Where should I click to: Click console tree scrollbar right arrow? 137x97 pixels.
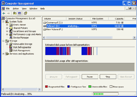click(x=39, y=89)
